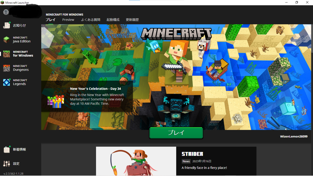Click the MINECRAFT FOR WINDOWS heading
The height and width of the screenshot is (176, 313).
click(x=64, y=15)
